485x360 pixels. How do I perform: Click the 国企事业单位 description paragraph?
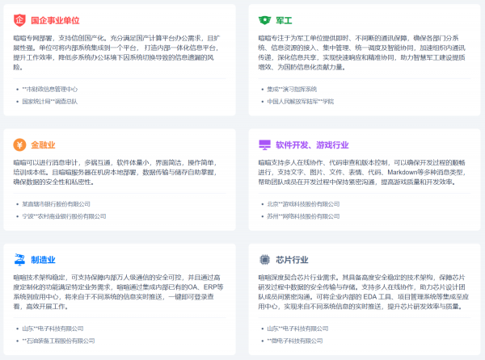click(117, 52)
